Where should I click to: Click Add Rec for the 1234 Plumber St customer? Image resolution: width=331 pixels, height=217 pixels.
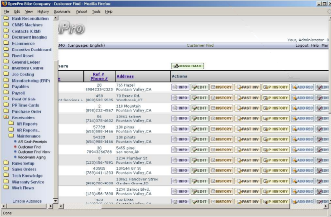[x=302, y=159]
